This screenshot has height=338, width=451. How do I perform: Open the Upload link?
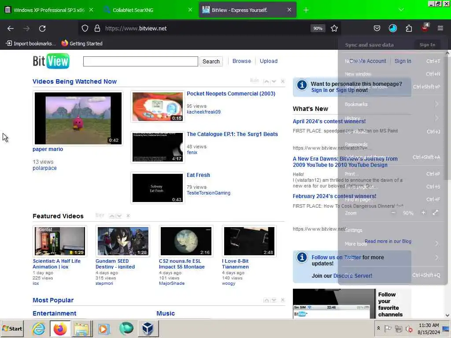269,61
